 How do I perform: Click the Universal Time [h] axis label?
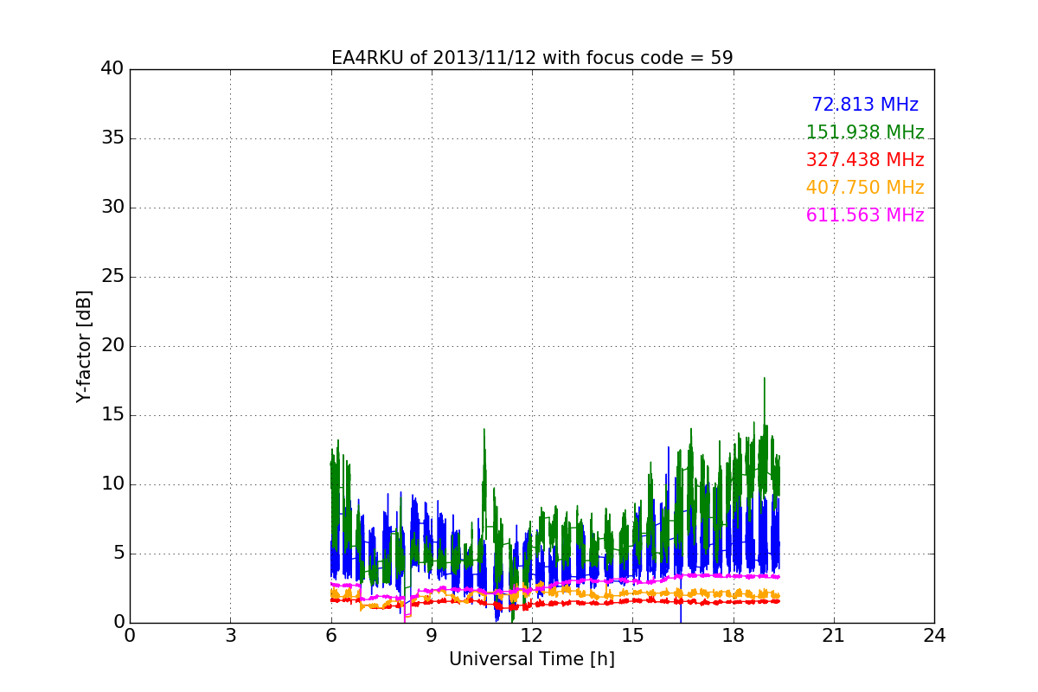(532, 659)
